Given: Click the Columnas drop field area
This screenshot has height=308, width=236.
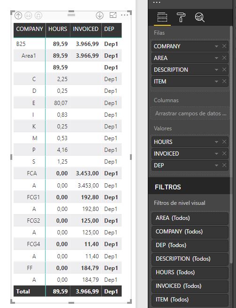Looking at the screenshot, I should pyautogui.click(x=190, y=113).
